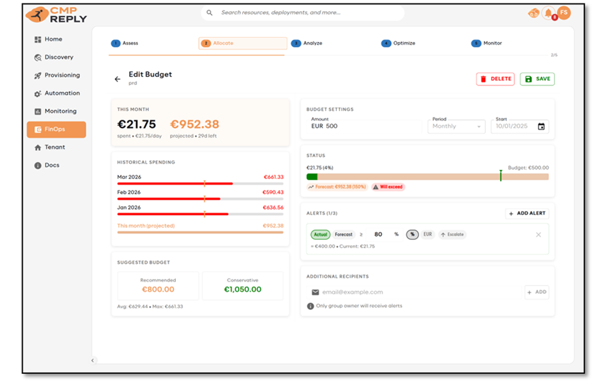Viewport: 610px width, 381px height.
Task: Open the calendar picker in Start field
Action: [x=541, y=127]
